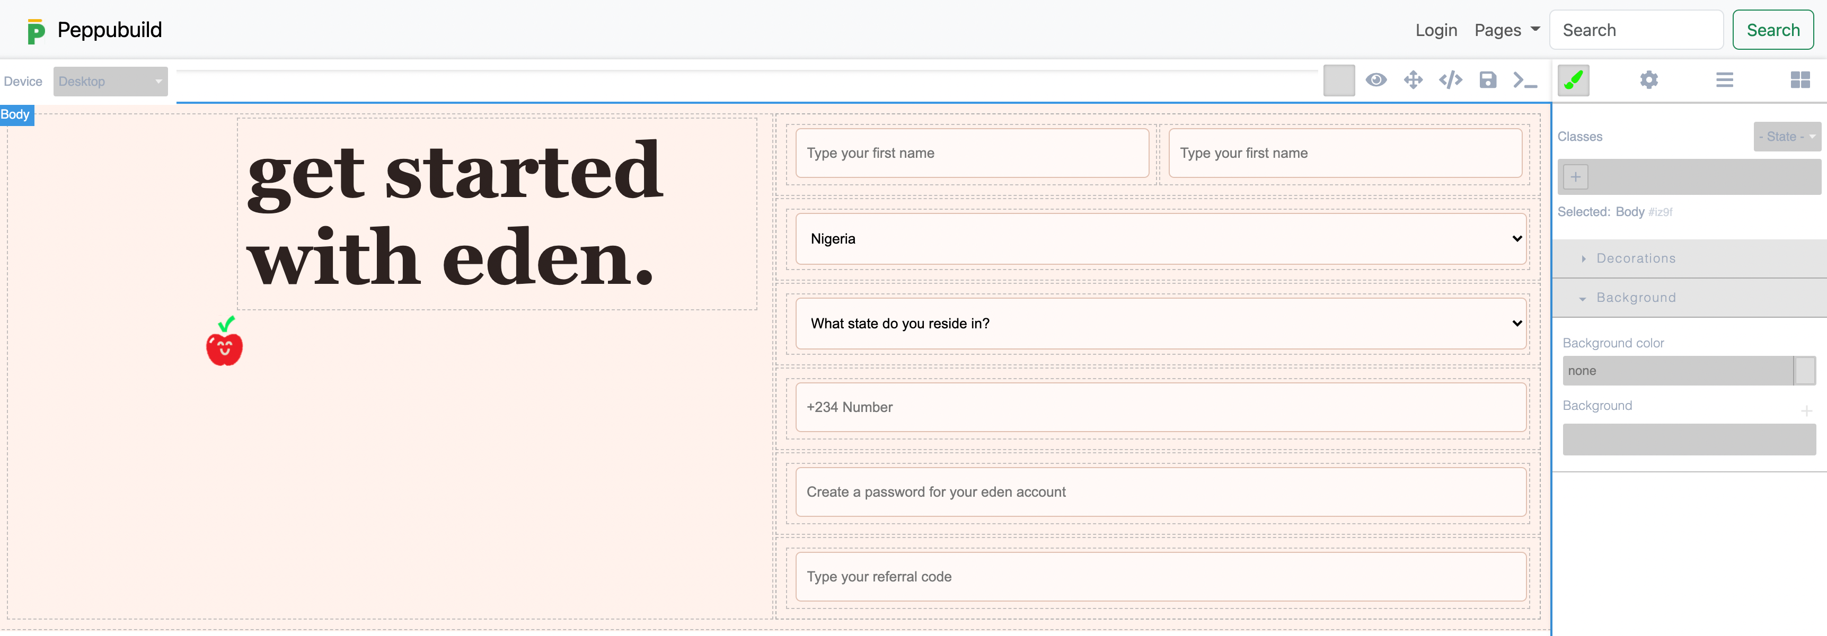Click the add class plus icon

pyautogui.click(x=1575, y=177)
